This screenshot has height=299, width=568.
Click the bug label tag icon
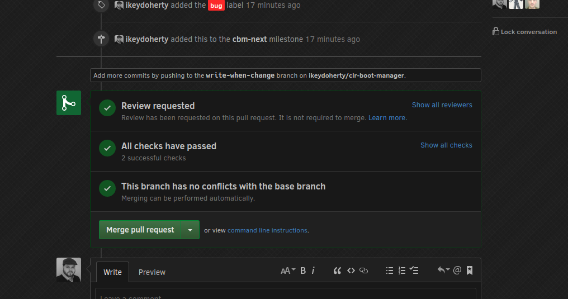click(101, 4)
